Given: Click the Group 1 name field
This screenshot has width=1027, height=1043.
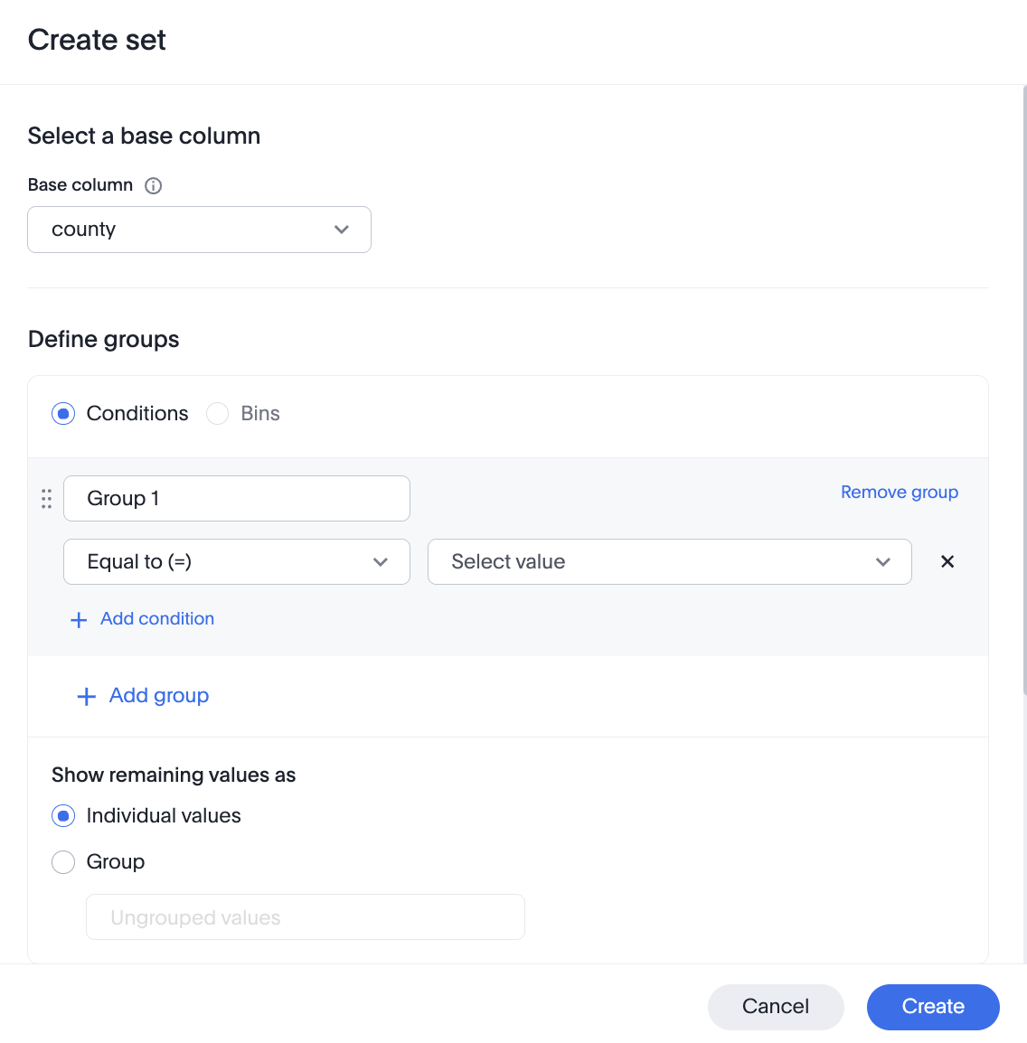Looking at the screenshot, I should coord(236,498).
